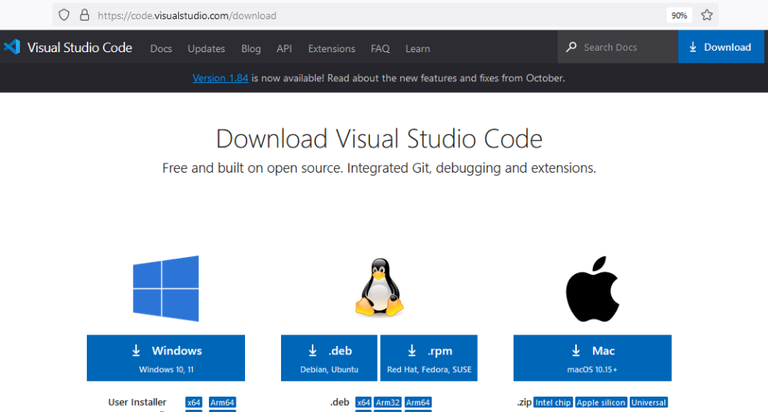Click the 'Free and built on open source' subtitle
The height and width of the screenshot is (412, 768).
click(x=379, y=168)
